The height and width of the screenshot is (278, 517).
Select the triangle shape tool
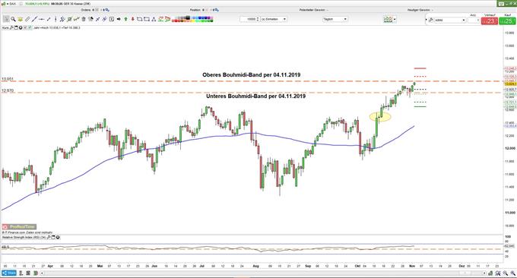point(154,19)
